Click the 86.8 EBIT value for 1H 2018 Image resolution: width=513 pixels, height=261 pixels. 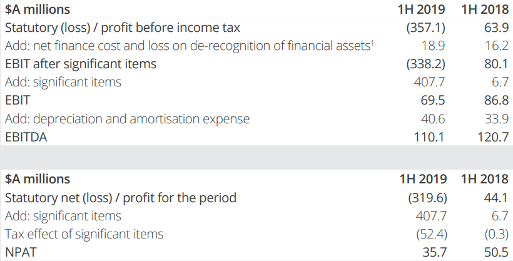point(497,100)
